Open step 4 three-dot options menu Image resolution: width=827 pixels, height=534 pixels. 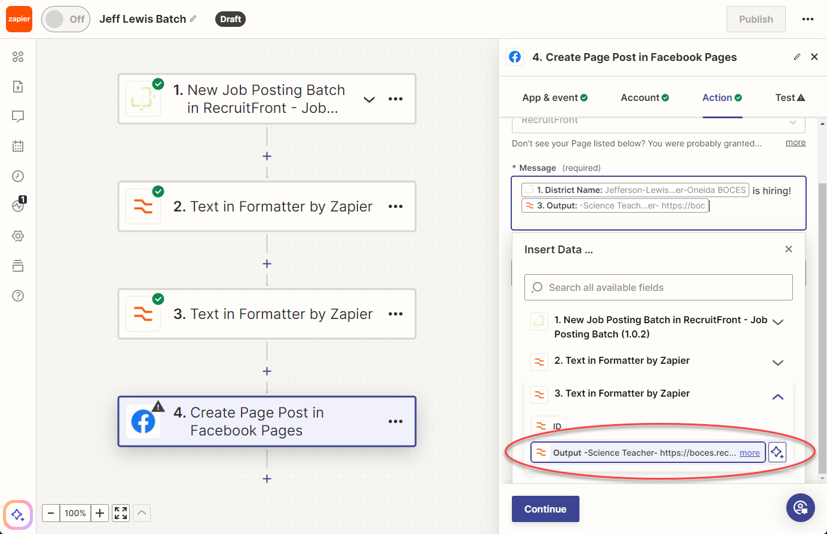point(396,422)
